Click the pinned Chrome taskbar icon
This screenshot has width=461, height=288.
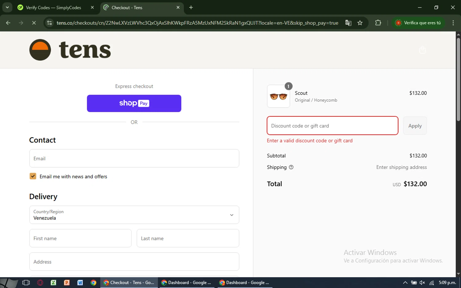coord(93,282)
